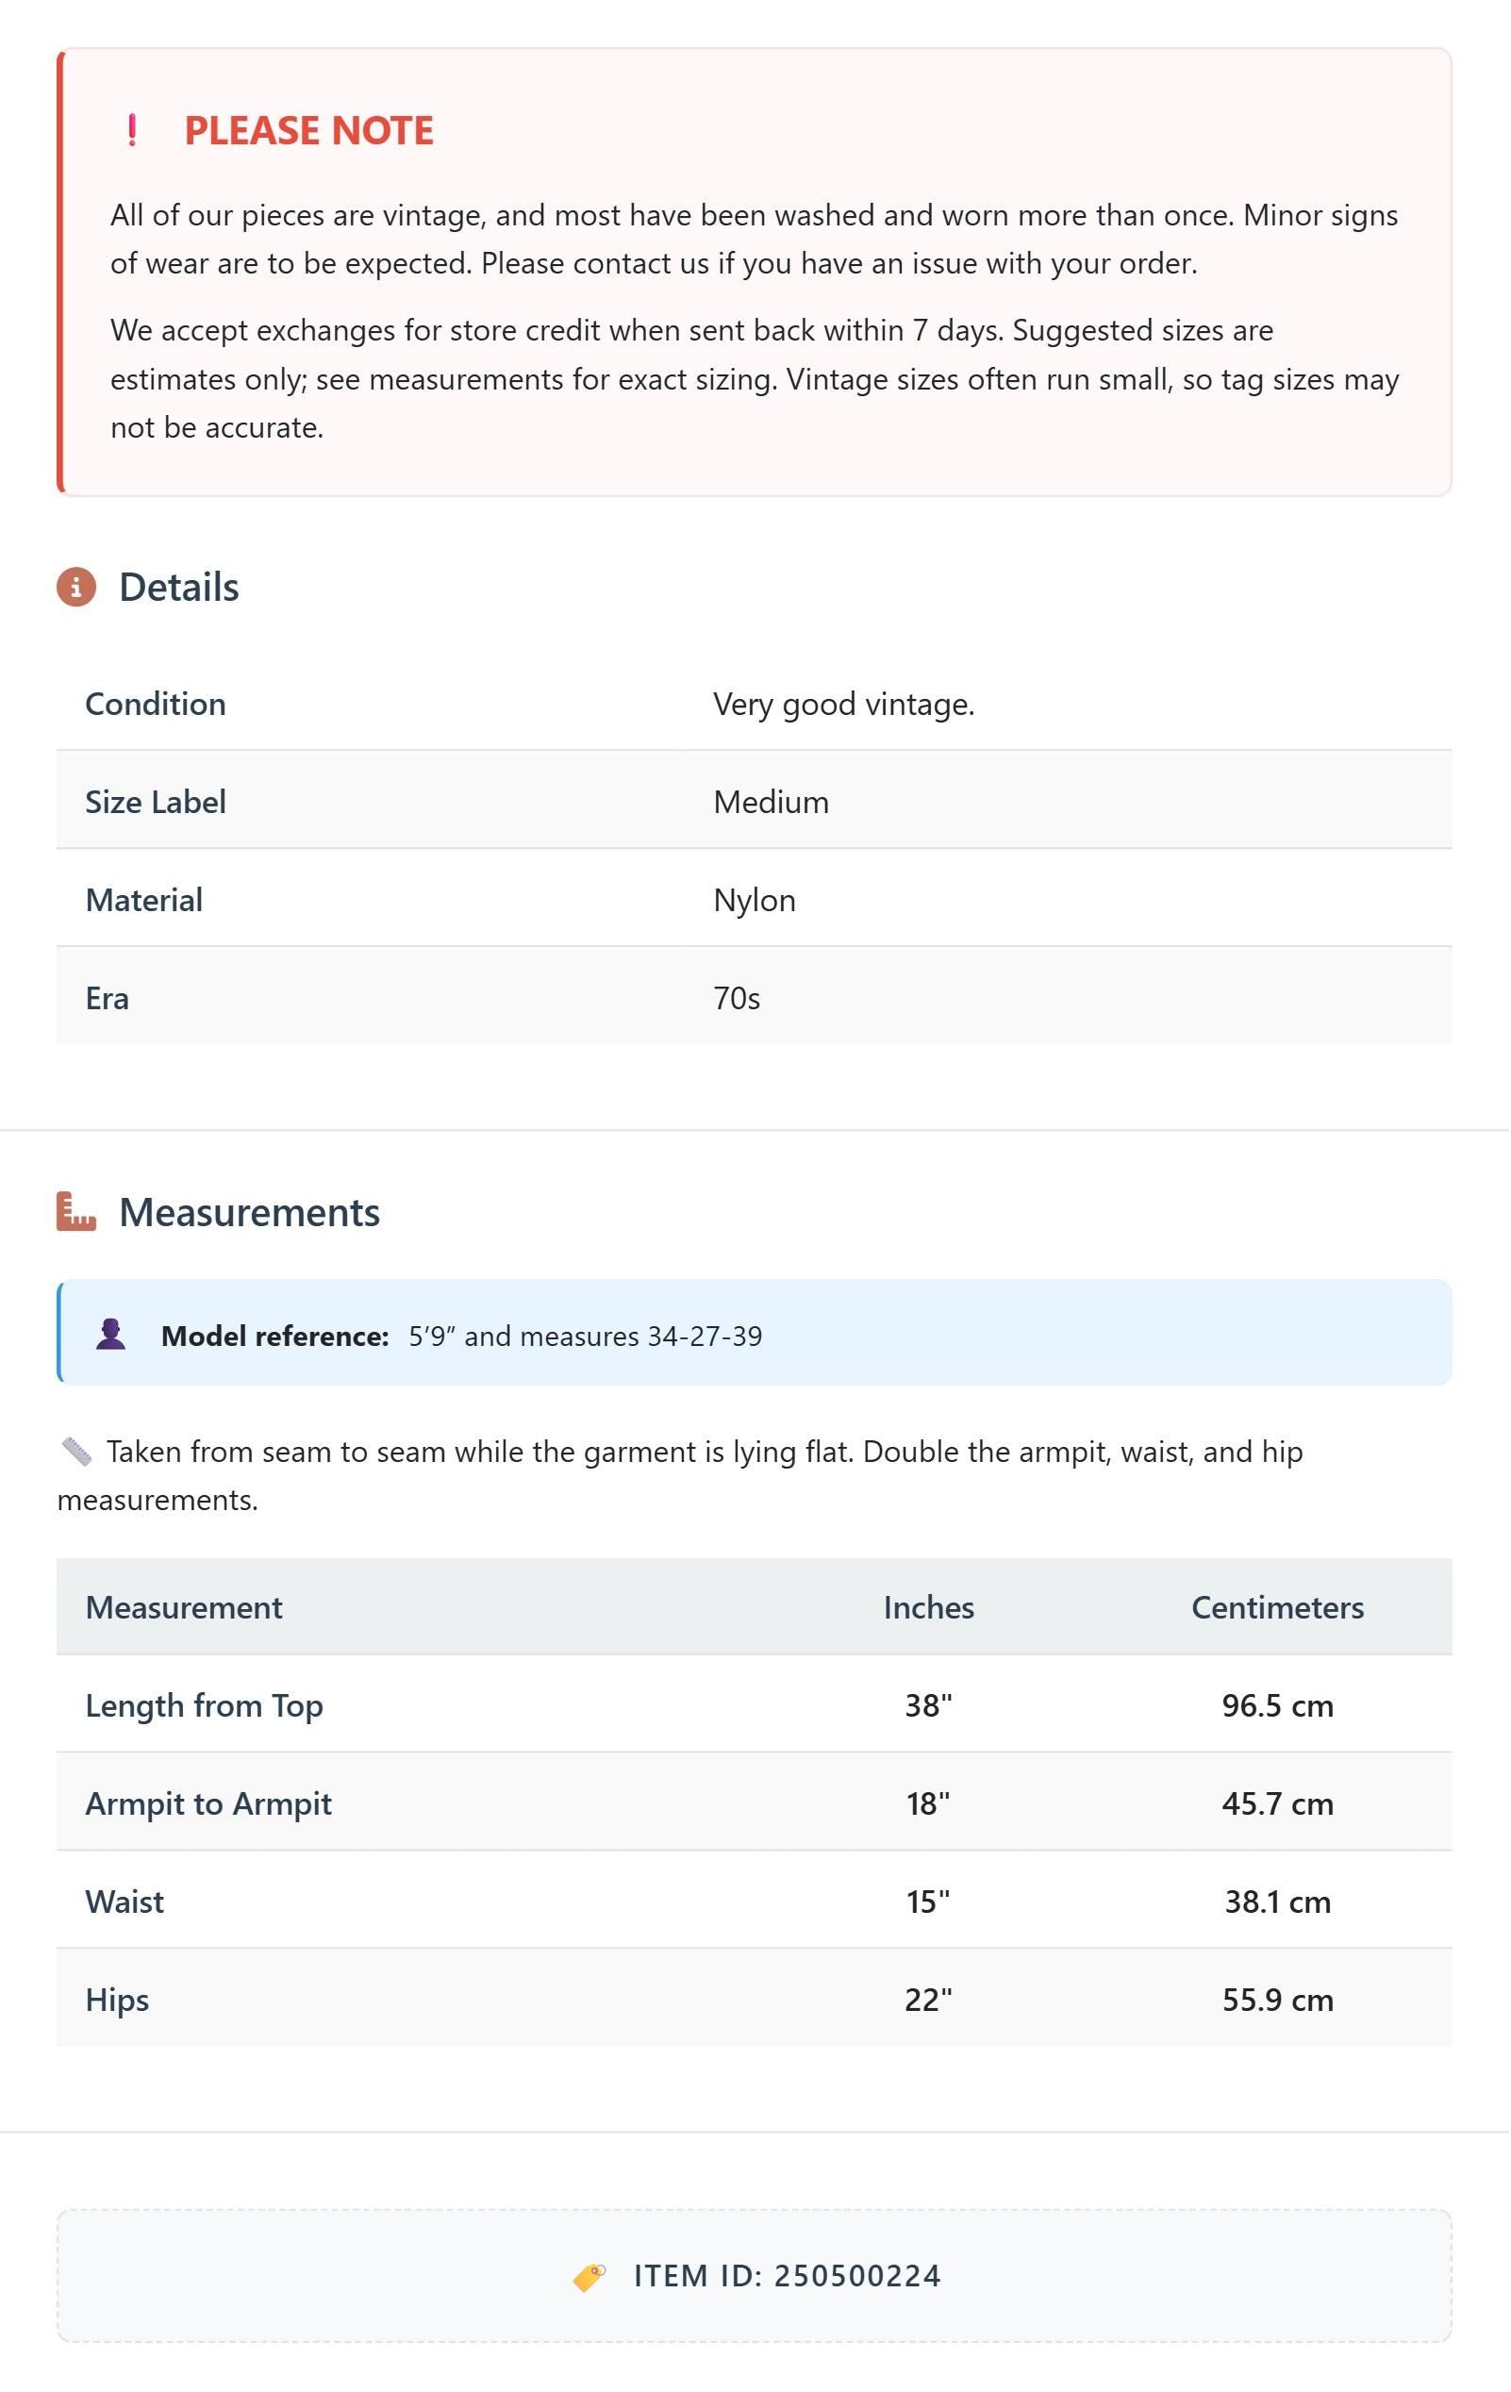Click the Centimeters column header
The image size is (1511, 2392).
(1277, 1607)
